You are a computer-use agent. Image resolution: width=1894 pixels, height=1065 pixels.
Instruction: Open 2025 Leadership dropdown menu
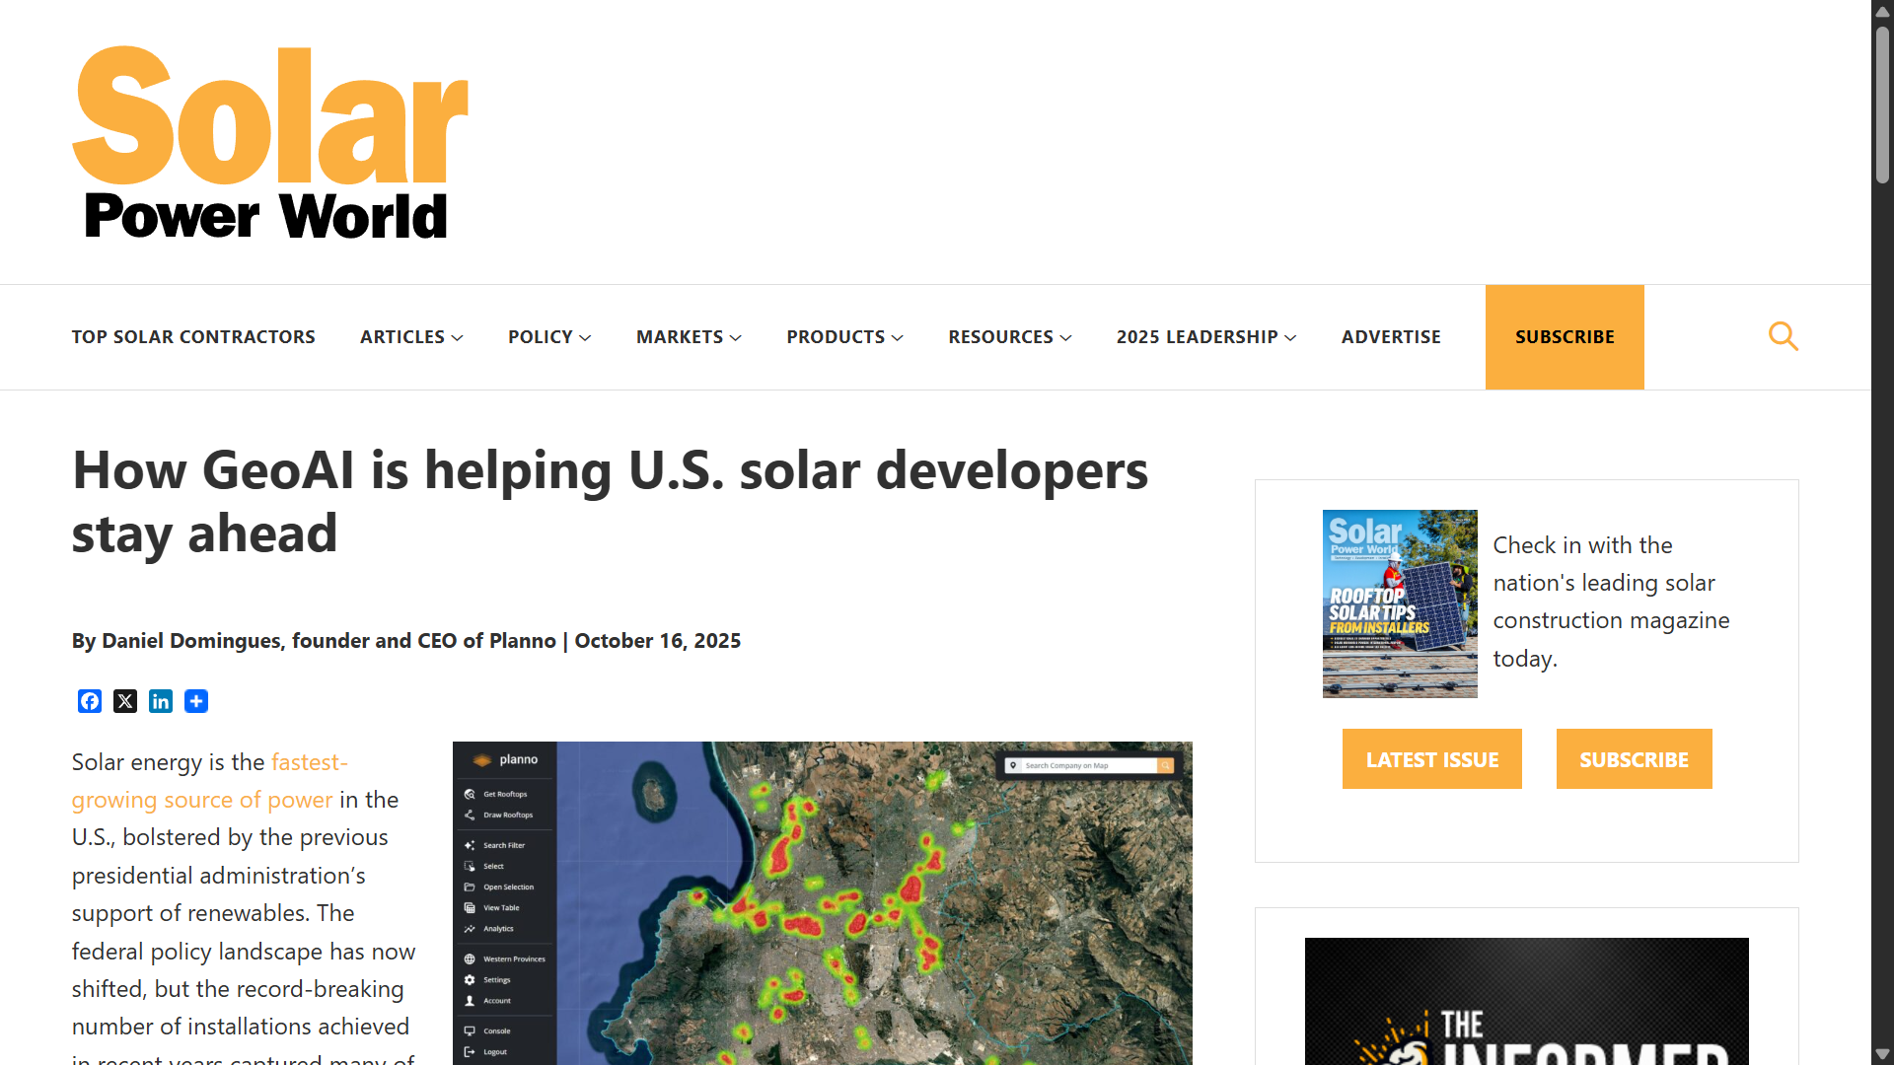coord(1205,337)
